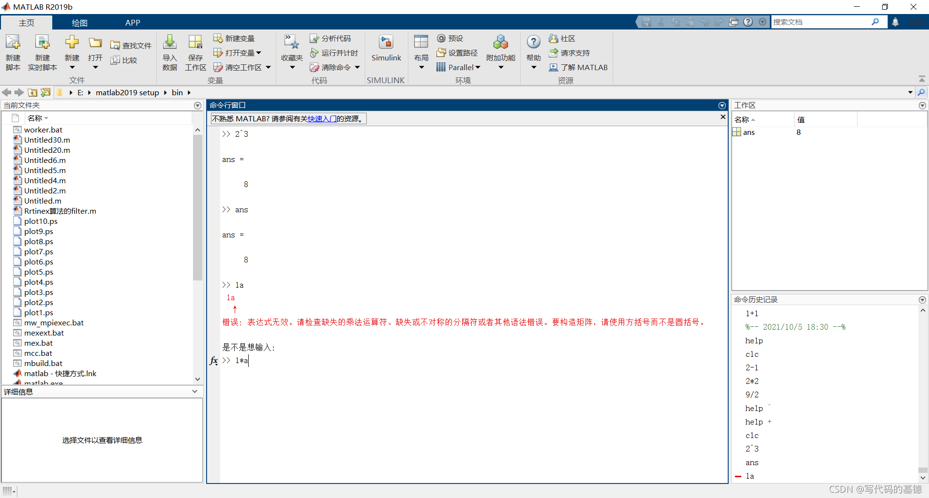
Task: Select Rrtinex算法的filter.m file
Action: (x=60, y=211)
